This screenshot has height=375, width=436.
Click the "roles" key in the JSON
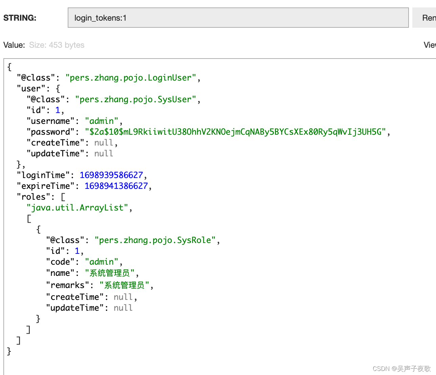point(33,197)
